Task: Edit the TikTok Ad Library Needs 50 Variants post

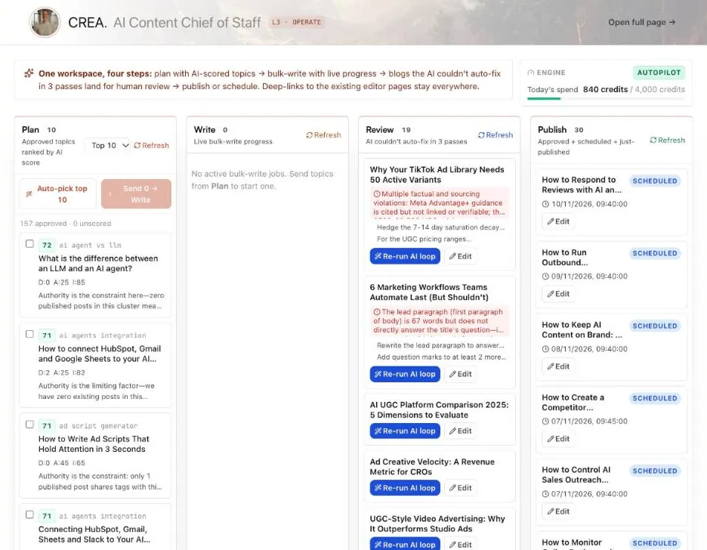Action: [x=460, y=256]
